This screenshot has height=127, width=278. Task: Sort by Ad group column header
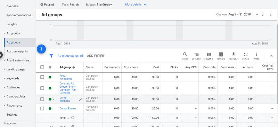pos(67,67)
